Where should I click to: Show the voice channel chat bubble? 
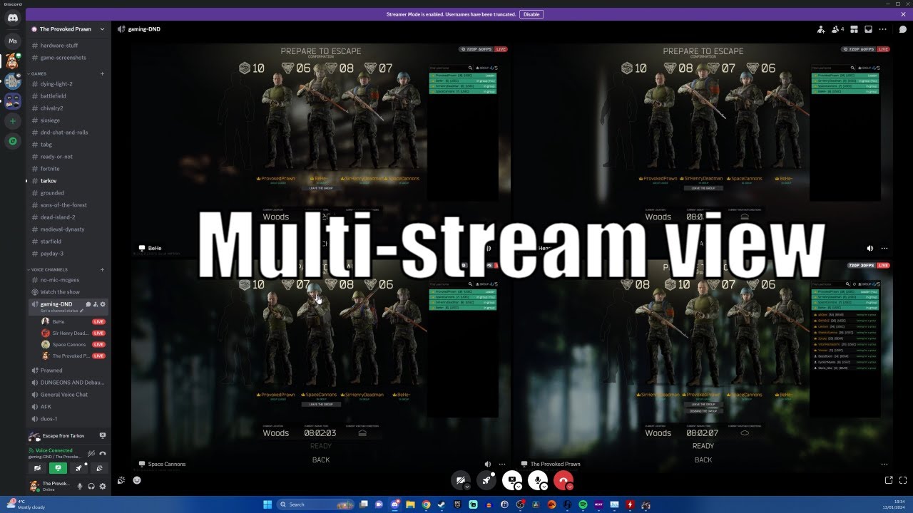tap(902, 29)
